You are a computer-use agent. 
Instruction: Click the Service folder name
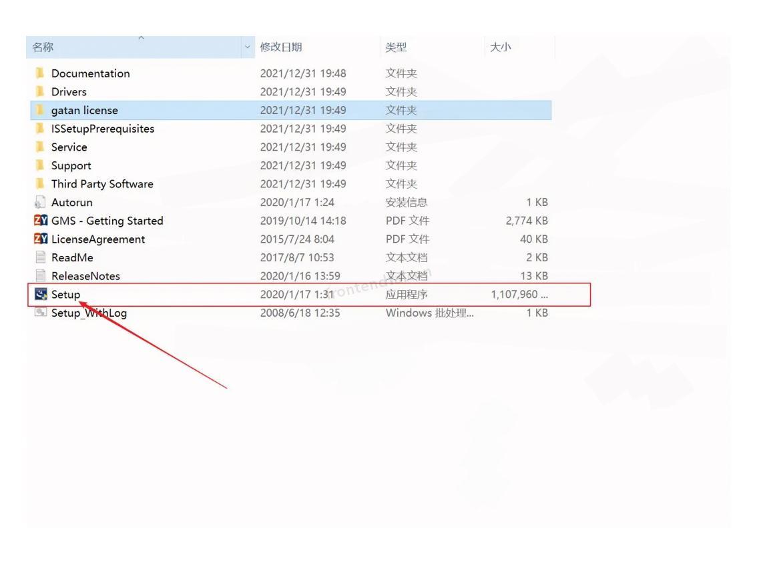(69, 147)
